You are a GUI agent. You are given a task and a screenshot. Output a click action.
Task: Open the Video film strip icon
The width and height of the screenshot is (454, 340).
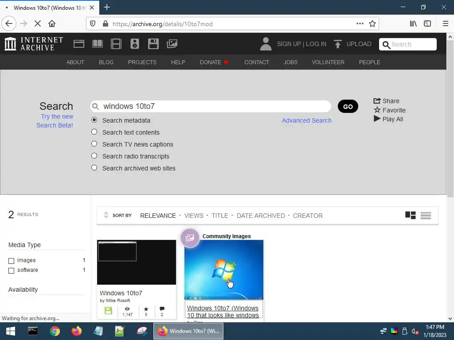116,44
